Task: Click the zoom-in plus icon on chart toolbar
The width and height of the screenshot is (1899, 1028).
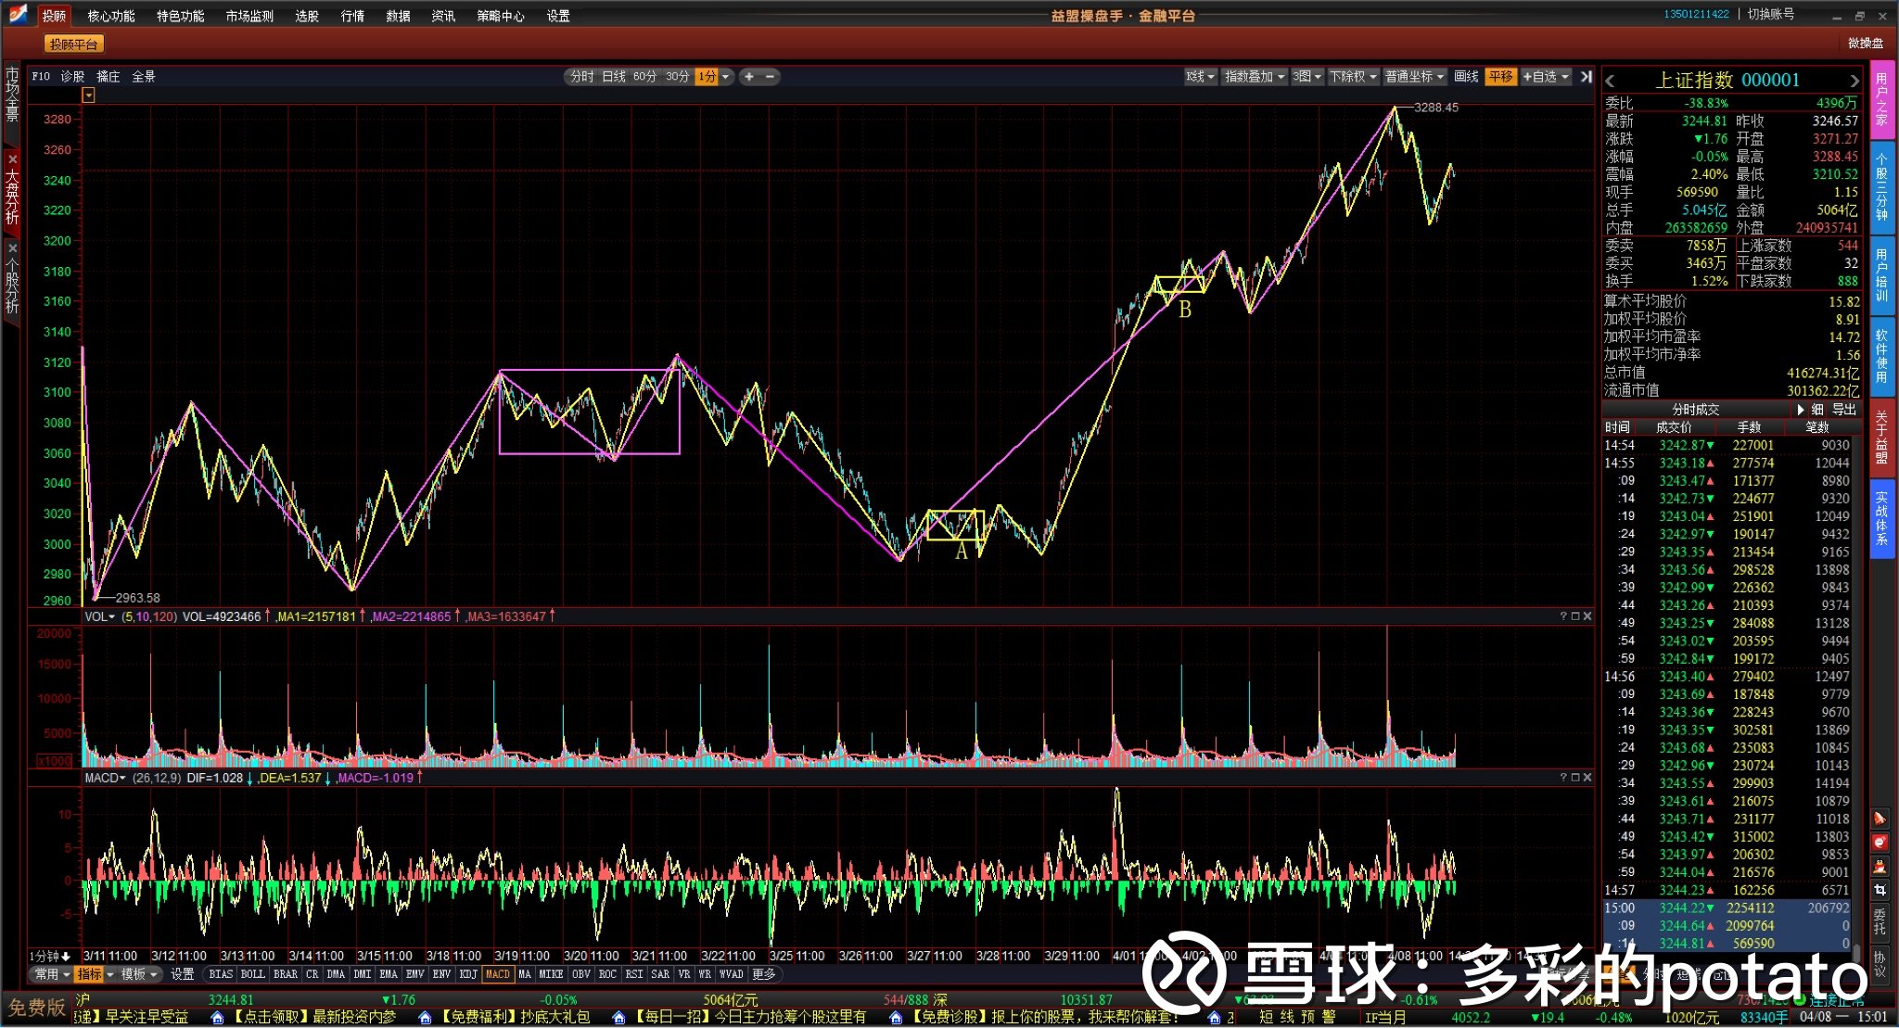Action: coord(749,77)
